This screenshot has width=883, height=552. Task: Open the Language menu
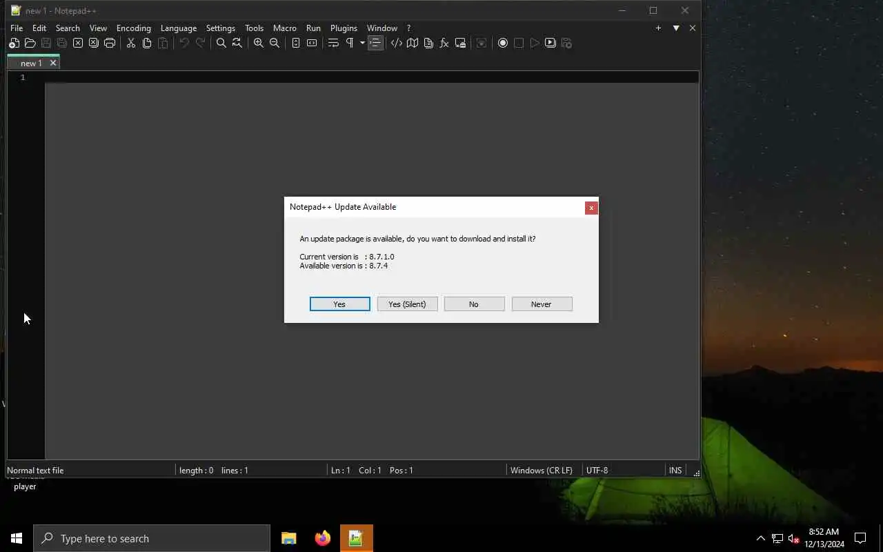[x=179, y=28]
